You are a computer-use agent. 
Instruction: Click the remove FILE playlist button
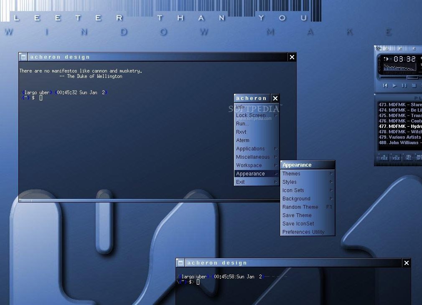(396, 157)
